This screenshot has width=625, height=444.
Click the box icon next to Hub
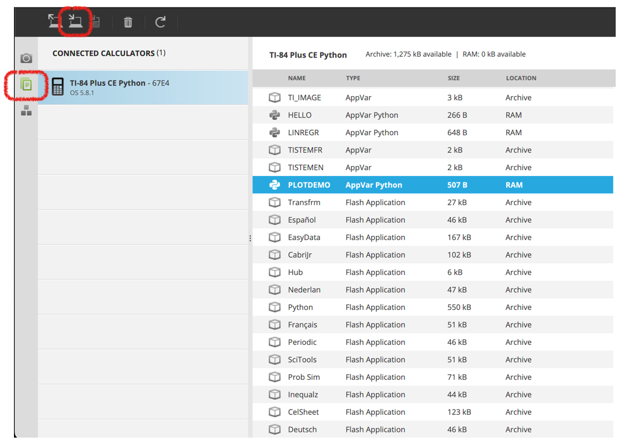275,272
